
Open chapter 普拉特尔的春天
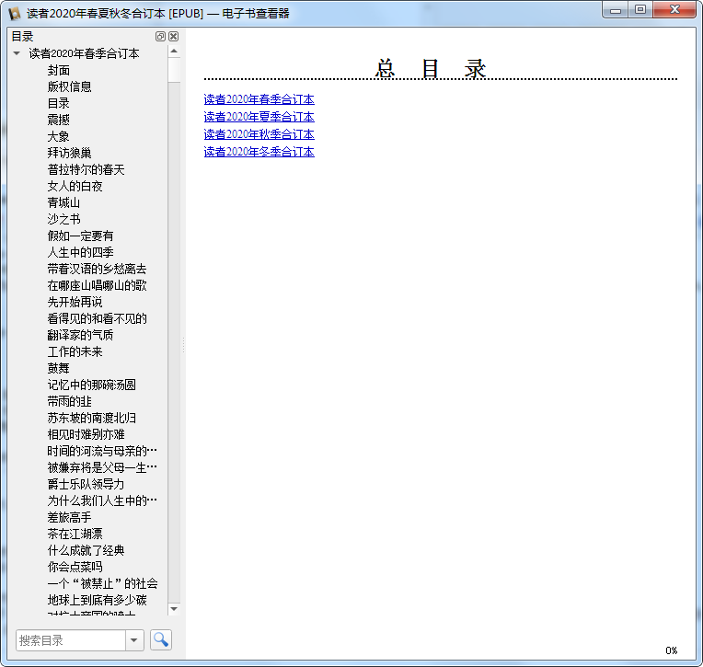click(x=86, y=169)
